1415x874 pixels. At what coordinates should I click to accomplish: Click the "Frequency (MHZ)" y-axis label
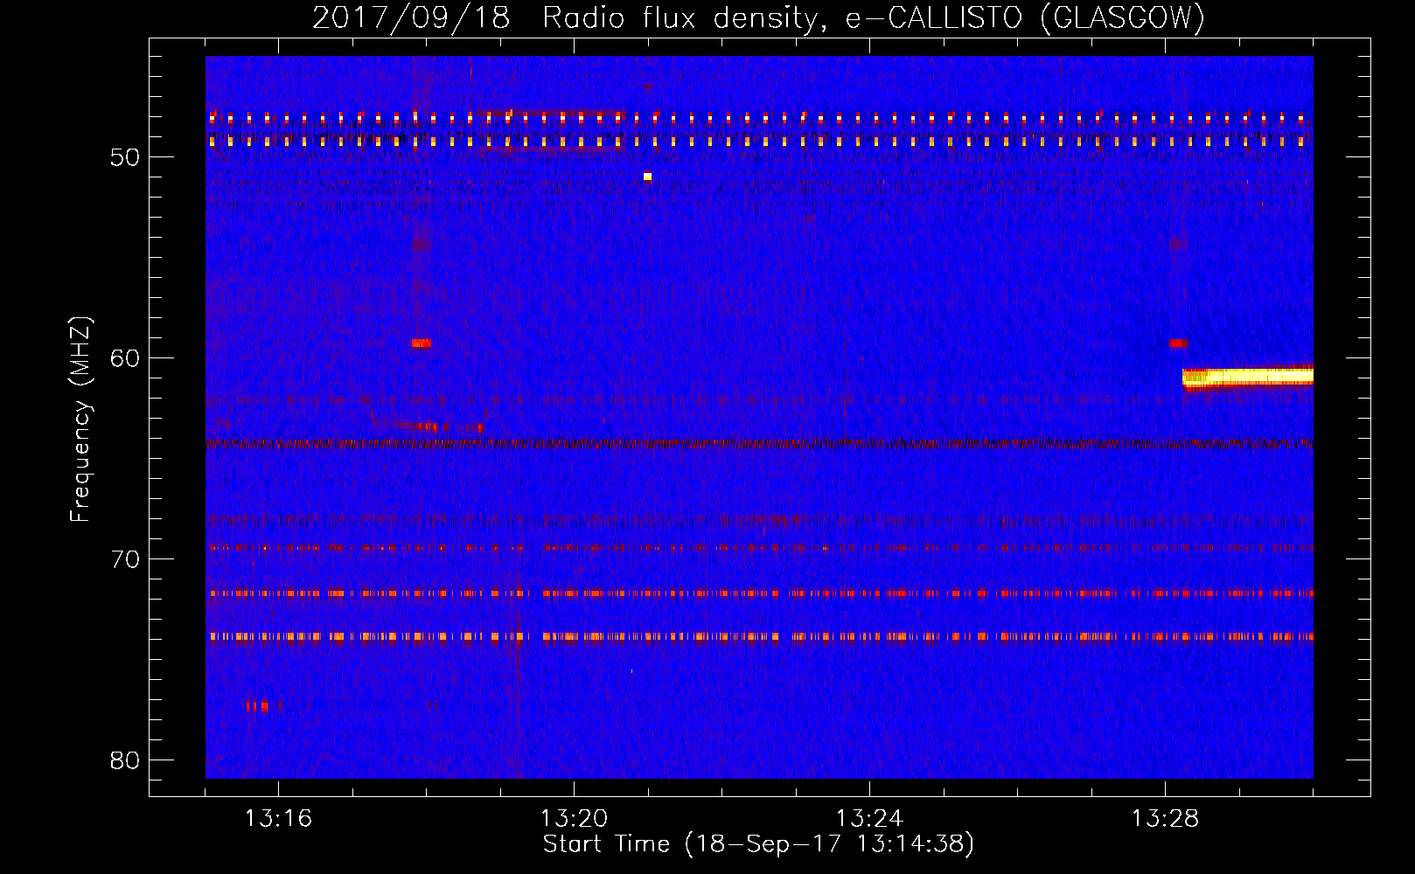[x=80, y=420]
